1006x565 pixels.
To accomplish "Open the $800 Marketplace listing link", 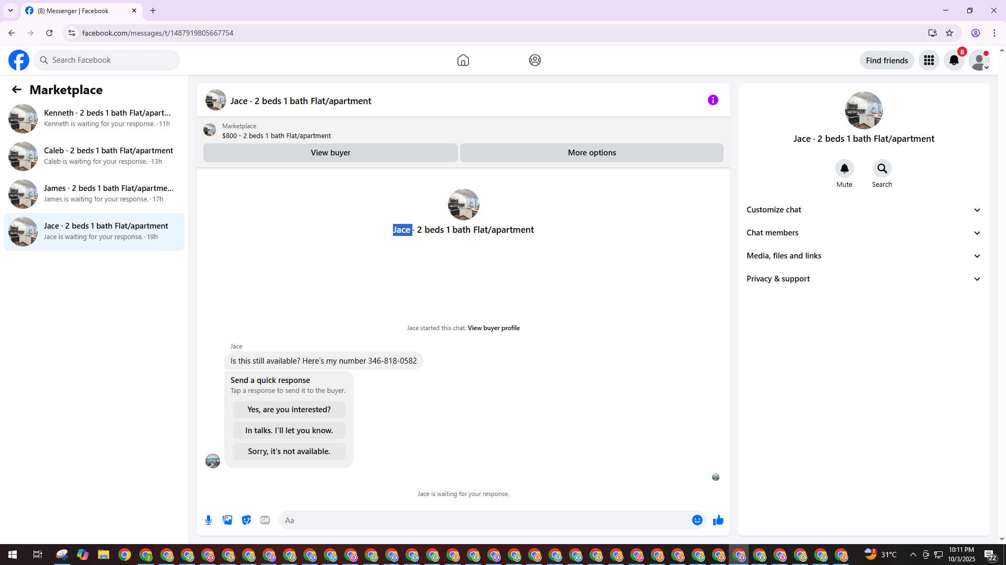I will [x=276, y=136].
